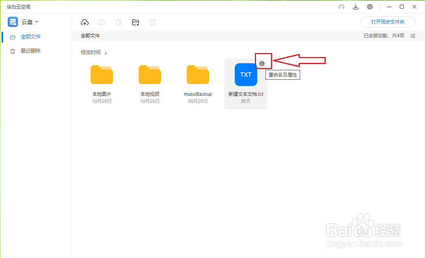Click the upload file icon in toolbar
The width and height of the screenshot is (425, 258).
click(x=85, y=22)
